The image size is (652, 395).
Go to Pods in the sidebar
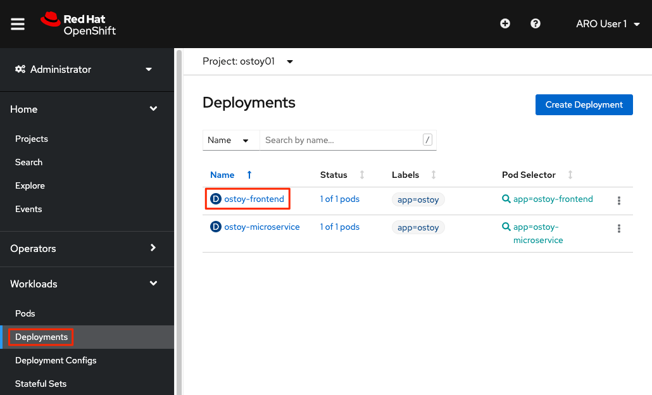click(25, 313)
